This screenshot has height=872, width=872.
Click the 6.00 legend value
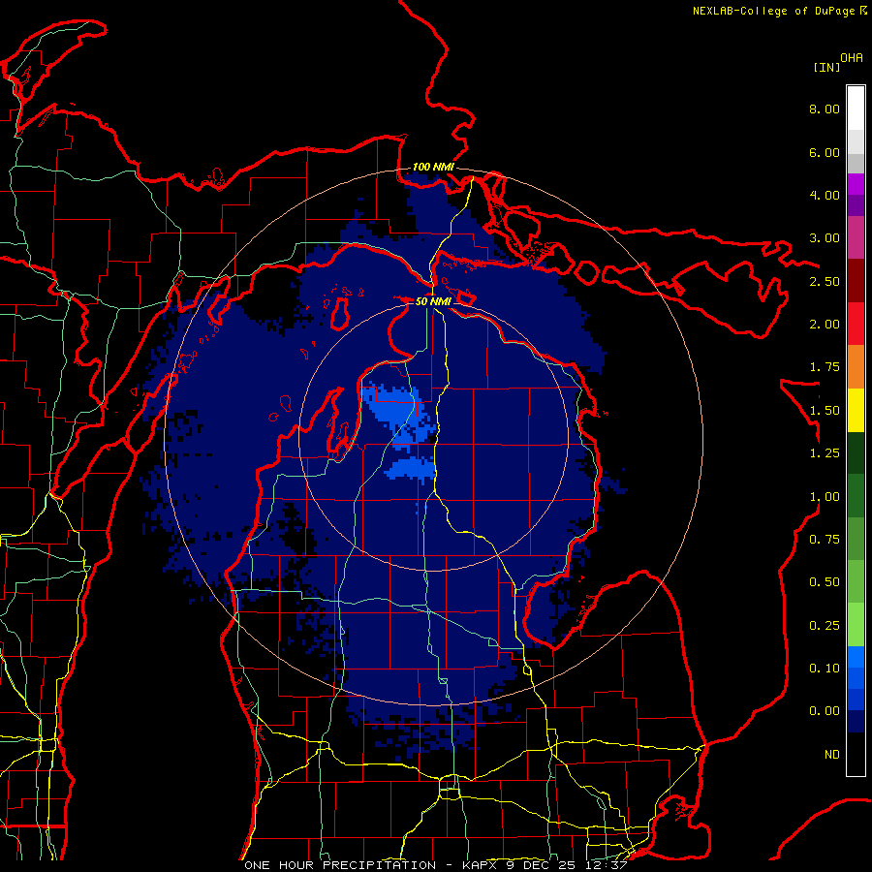[x=825, y=152]
